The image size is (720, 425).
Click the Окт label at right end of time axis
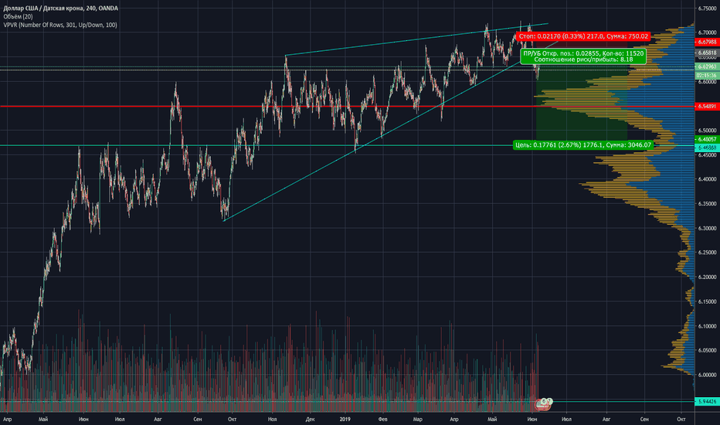(x=681, y=419)
